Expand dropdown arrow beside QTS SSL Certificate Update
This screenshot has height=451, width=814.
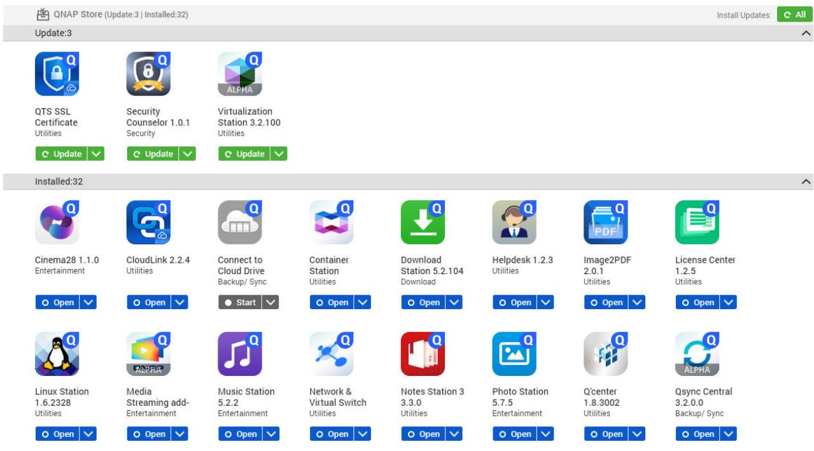tap(95, 154)
